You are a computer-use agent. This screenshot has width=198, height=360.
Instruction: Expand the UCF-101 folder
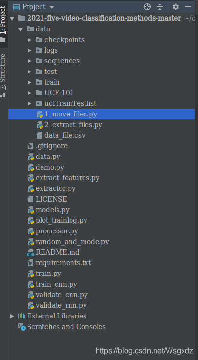(x=29, y=93)
